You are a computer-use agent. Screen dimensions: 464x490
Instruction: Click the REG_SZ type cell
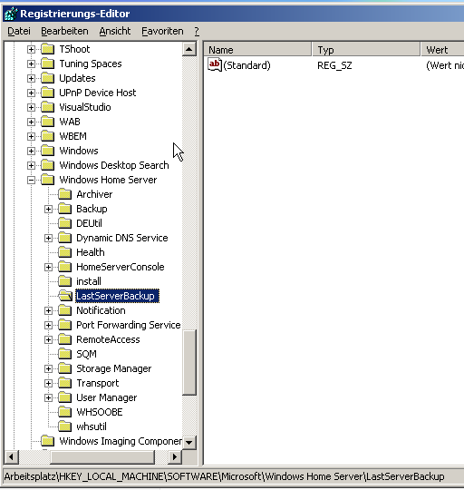pos(334,65)
